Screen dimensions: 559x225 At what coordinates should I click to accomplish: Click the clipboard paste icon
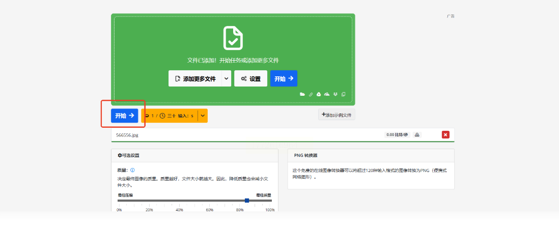343,95
